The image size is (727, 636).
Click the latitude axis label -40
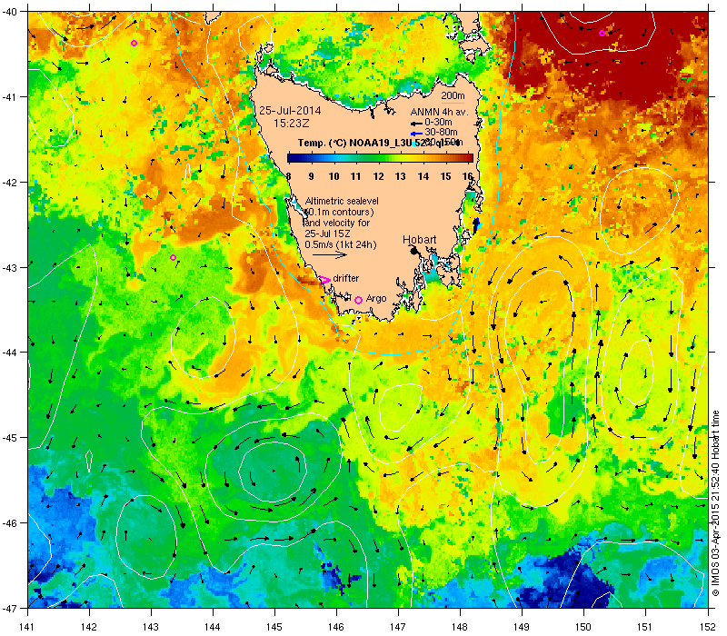(x=9, y=11)
